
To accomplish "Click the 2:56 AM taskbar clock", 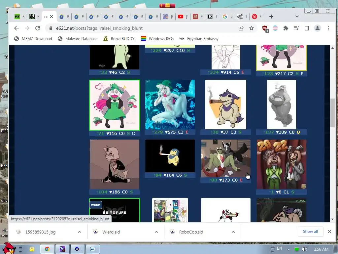I will pos(321,249).
